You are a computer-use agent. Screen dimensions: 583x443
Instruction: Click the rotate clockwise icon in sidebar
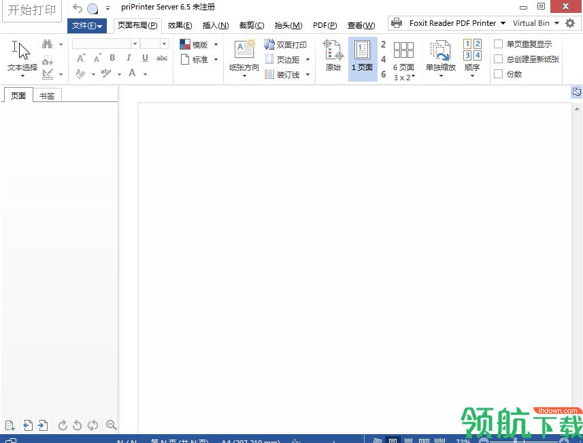(x=63, y=425)
